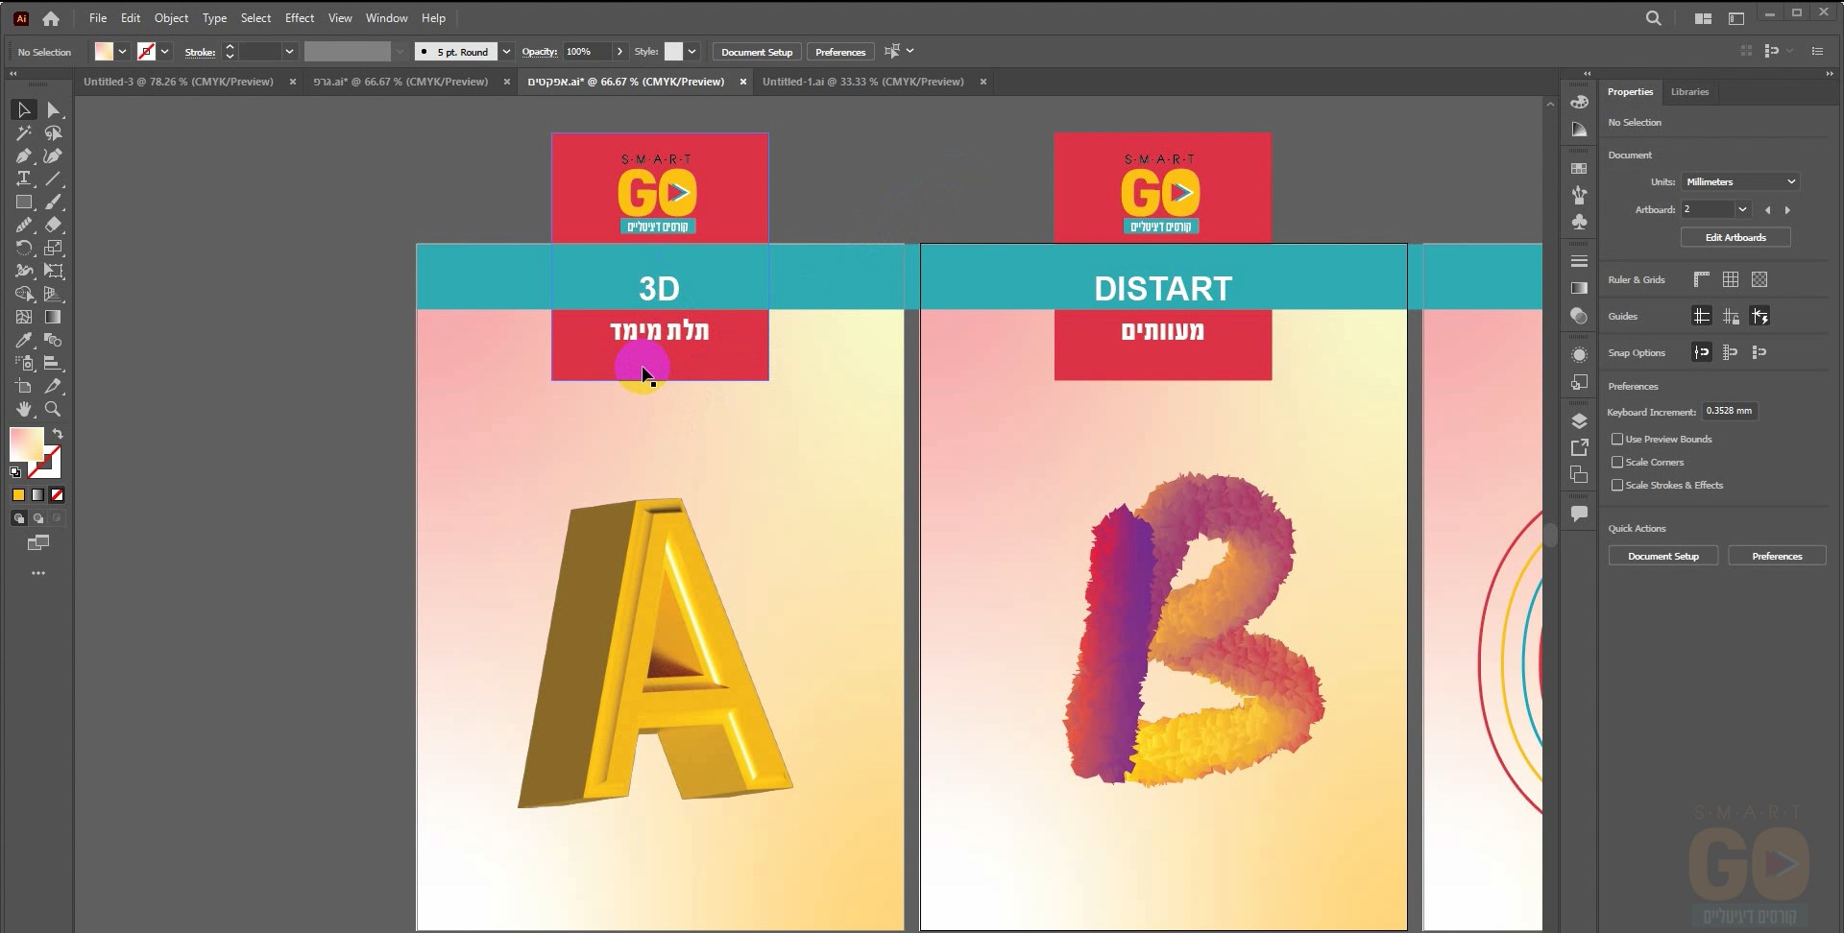The width and height of the screenshot is (1844, 933).
Task: Select the Type tool
Action: point(24,179)
